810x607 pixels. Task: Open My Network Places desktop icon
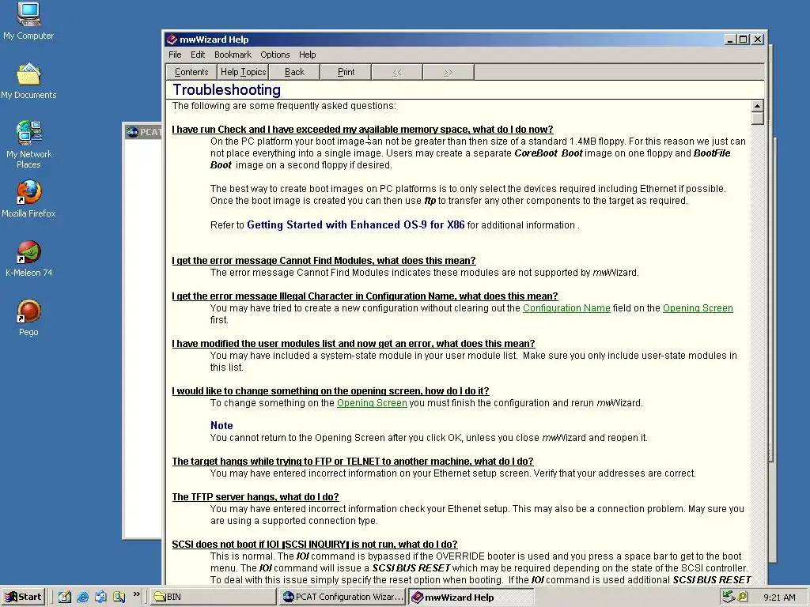29,145
